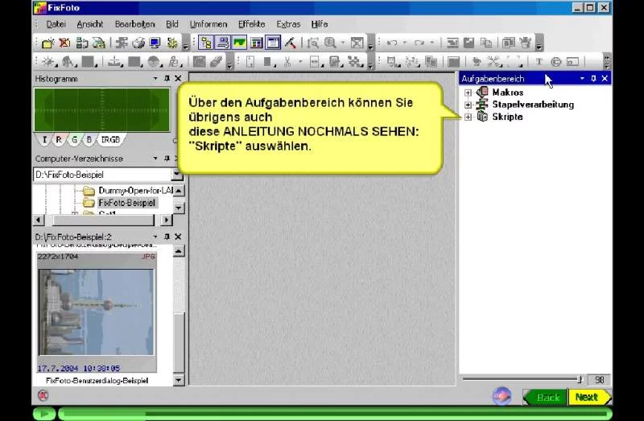644x421 pixels.
Task: Click the puzzle piece icon in the top toolbar
Action: coord(122,43)
